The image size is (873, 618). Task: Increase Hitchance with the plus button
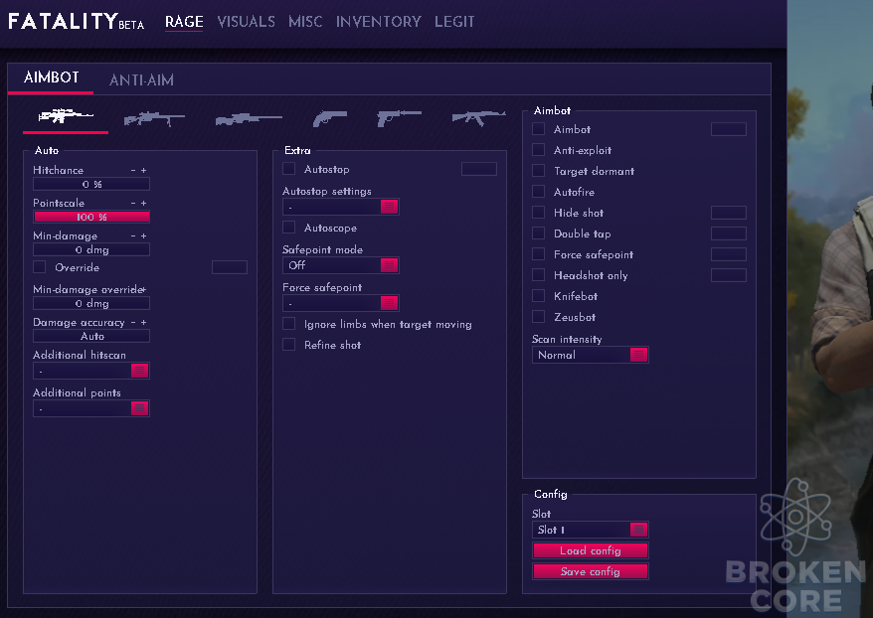coord(143,170)
